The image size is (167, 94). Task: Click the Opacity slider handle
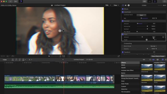coord(147,49)
